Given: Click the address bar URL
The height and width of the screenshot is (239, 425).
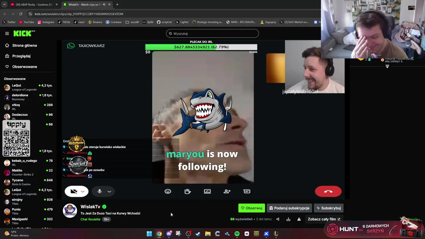Looking at the screenshot, I should point(79,14).
